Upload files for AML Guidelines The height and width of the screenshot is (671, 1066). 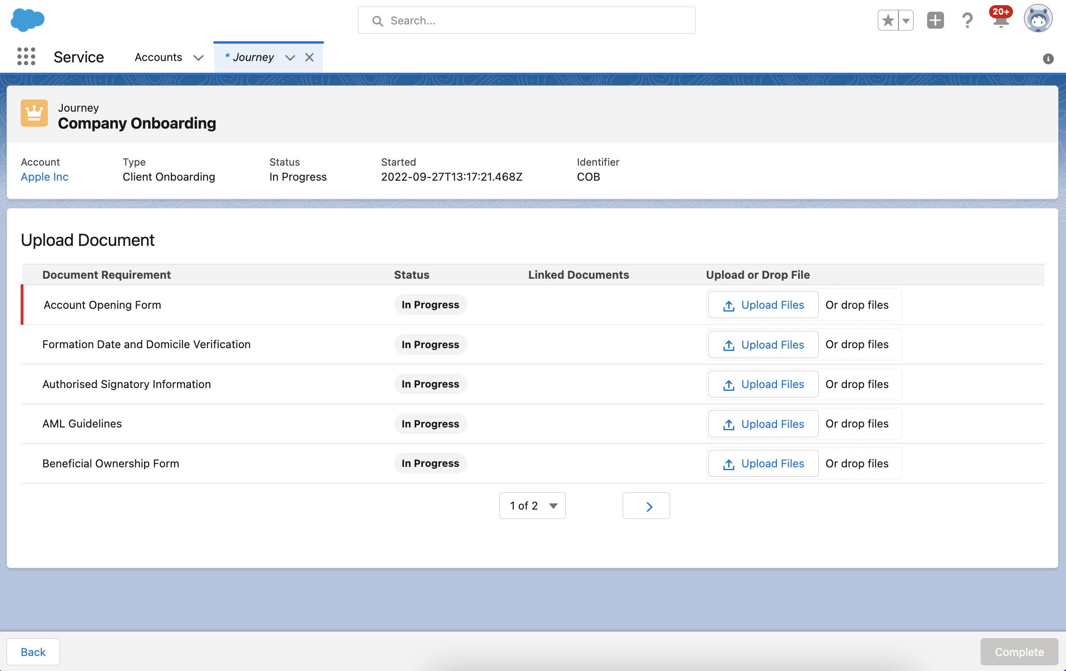[763, 424]
